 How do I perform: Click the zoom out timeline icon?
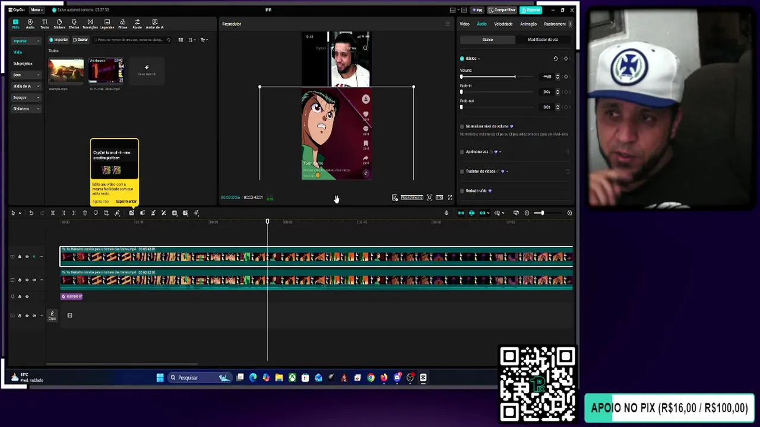(527, 213)
